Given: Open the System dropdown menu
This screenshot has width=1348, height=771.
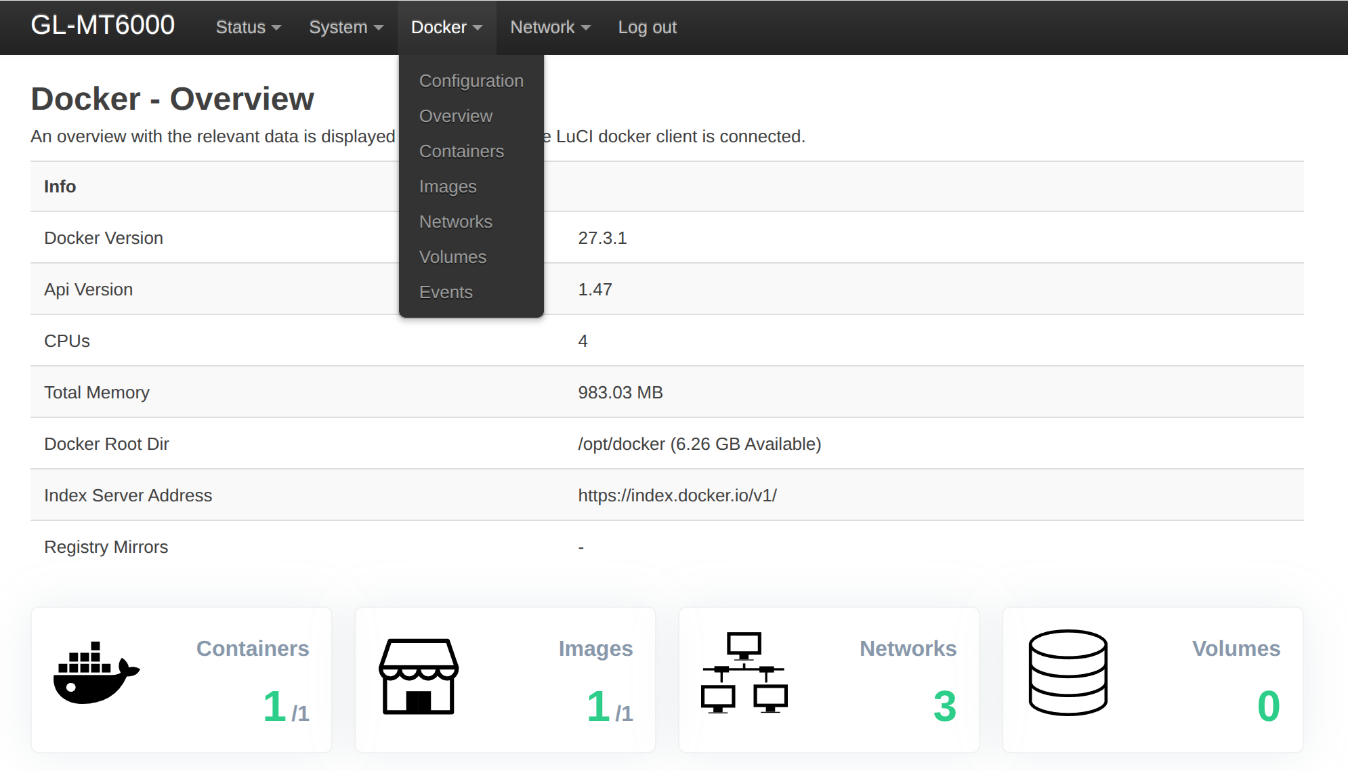Looking at the screenshot, I should click(x=346, y=27).
